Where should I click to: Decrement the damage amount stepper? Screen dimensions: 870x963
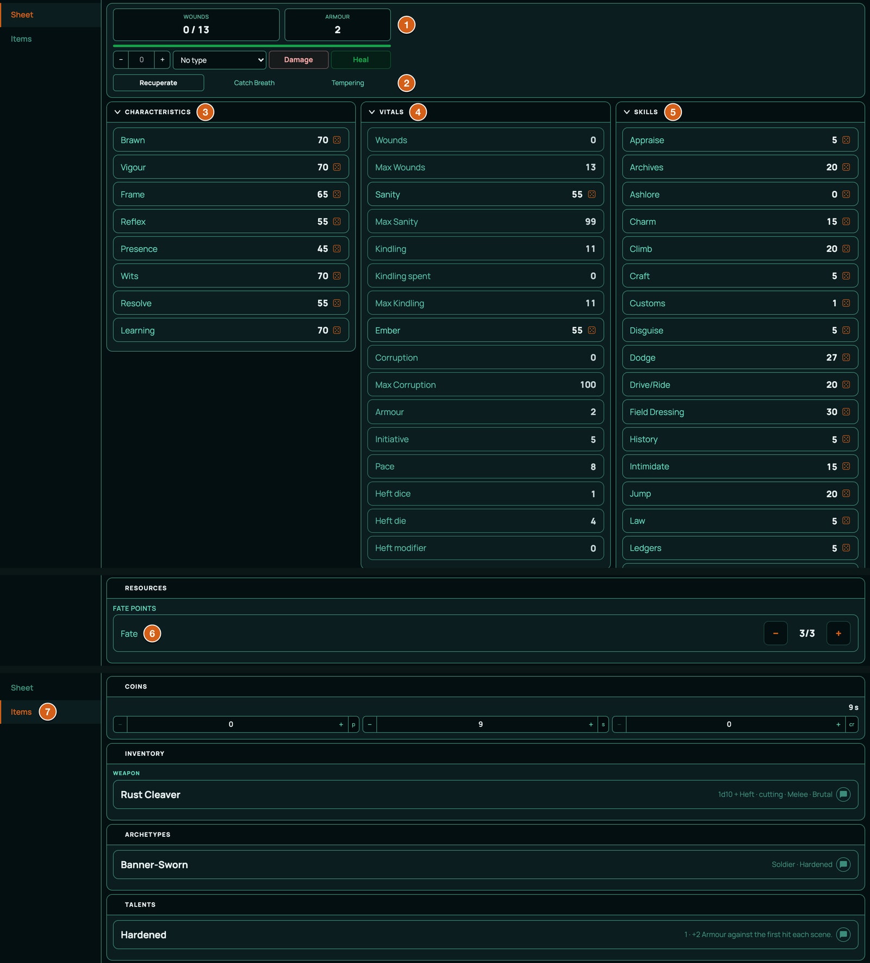121,60
